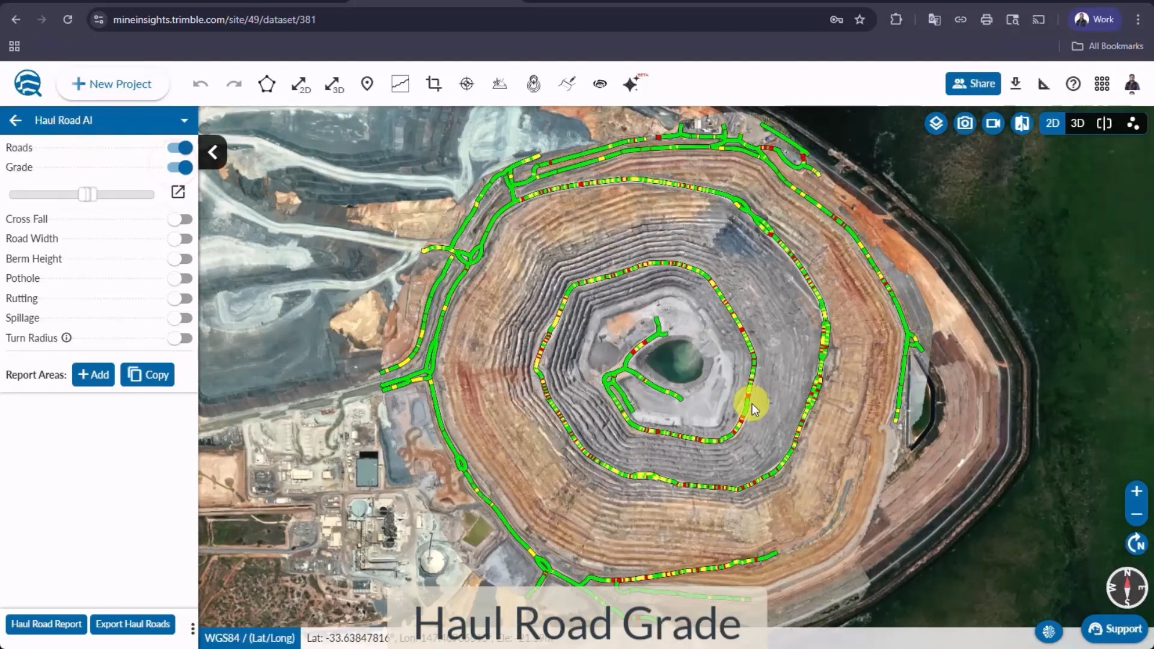Enable the Berm Height toggle
Image resolution: width=1154 pixels, height=649 pixels.
[x=180, y=259]
